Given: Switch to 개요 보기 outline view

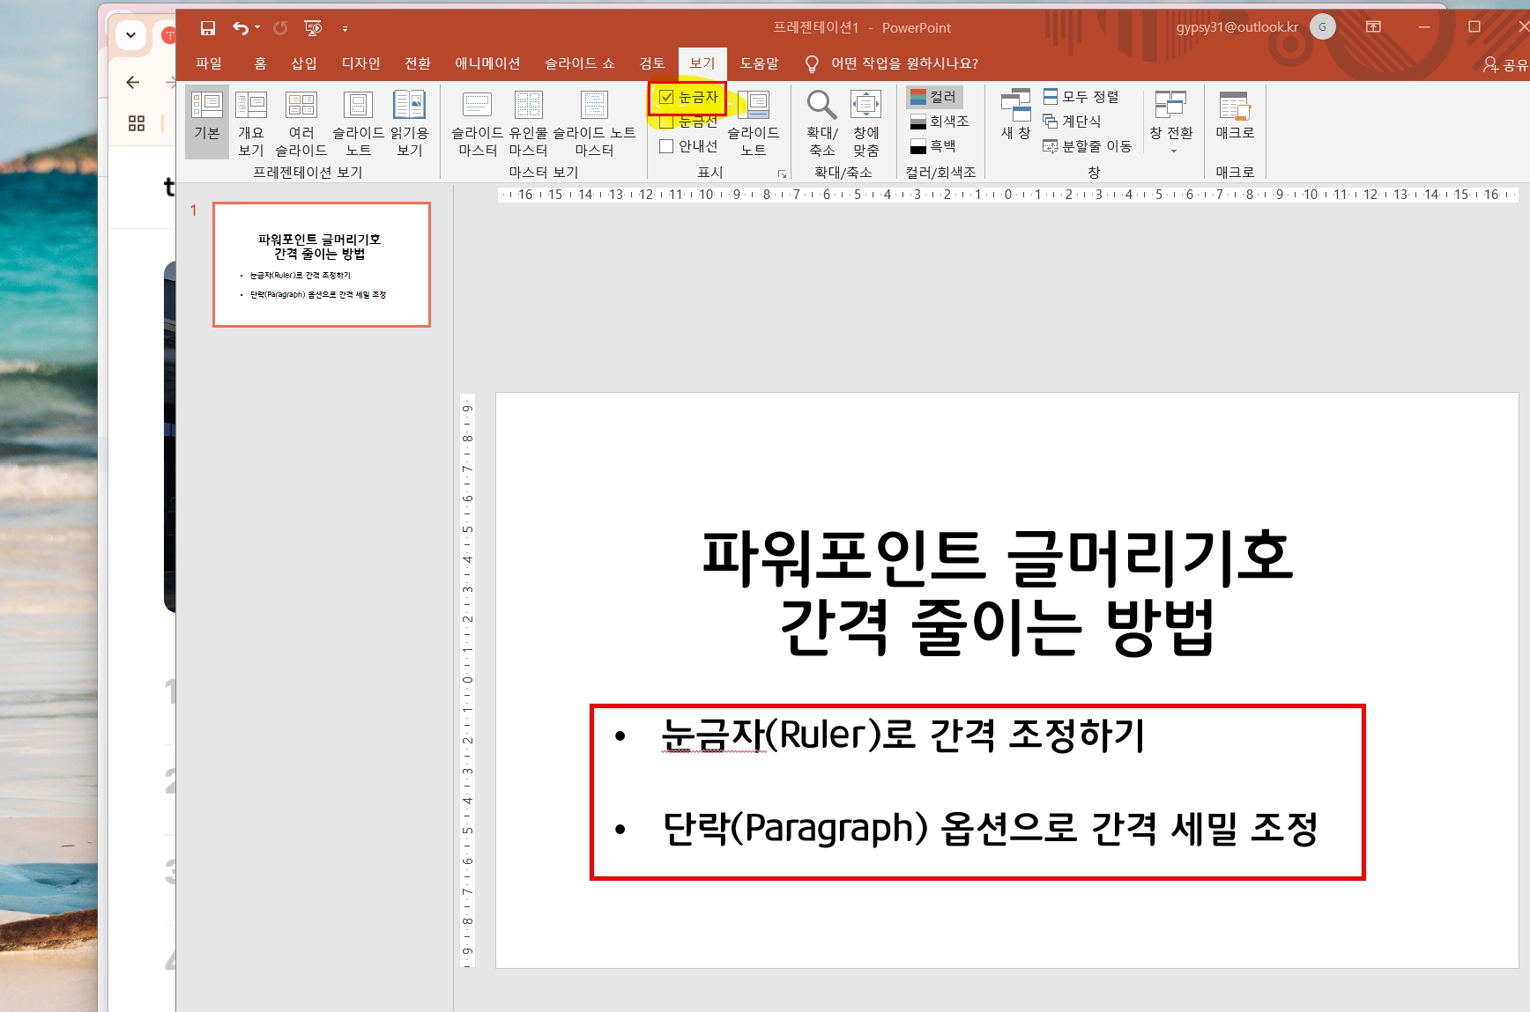Looking at the screenshot, I should 251,123.
